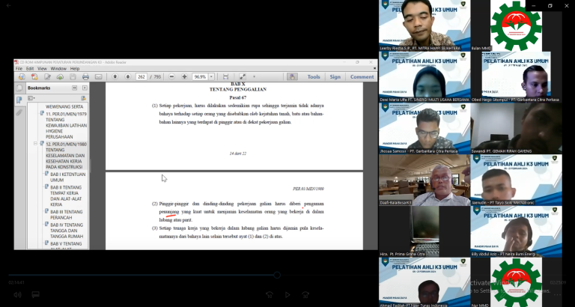575x307 pixels.
Task: Open the Page Thumbnails panel icon
Action: 19,88
